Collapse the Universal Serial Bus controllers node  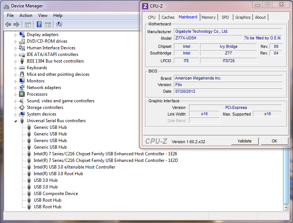click(16, 121)
